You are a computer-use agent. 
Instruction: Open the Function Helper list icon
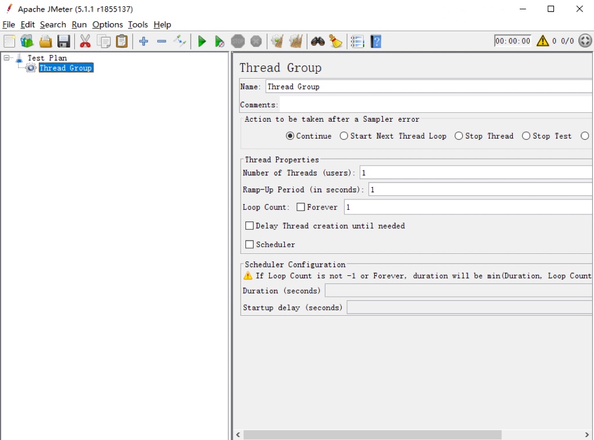tap(357, 41)
